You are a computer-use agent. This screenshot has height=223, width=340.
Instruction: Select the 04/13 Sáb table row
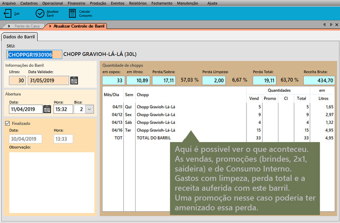218,123
